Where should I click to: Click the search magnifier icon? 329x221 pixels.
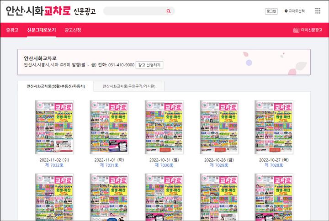tap(169, 11)
